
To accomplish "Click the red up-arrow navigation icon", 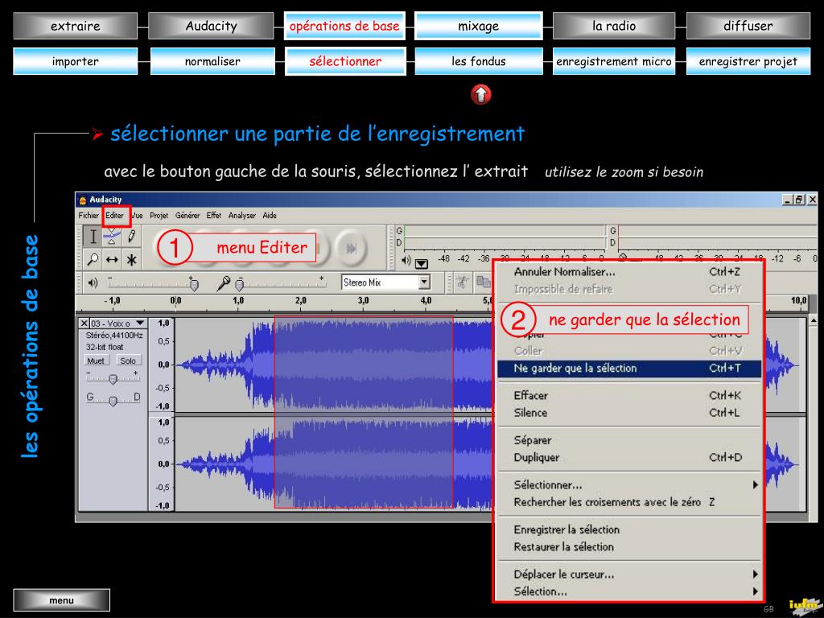I will click(480, 95).
